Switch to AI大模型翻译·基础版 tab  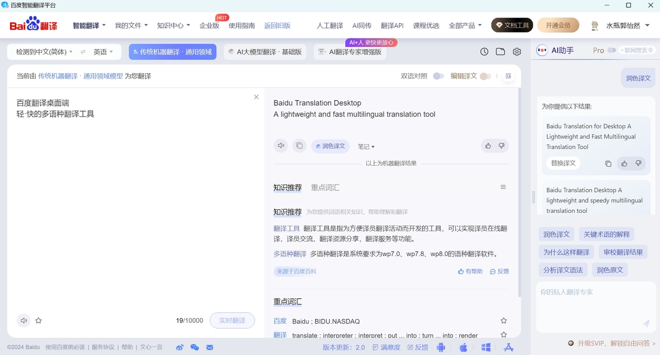coord(265,51)
